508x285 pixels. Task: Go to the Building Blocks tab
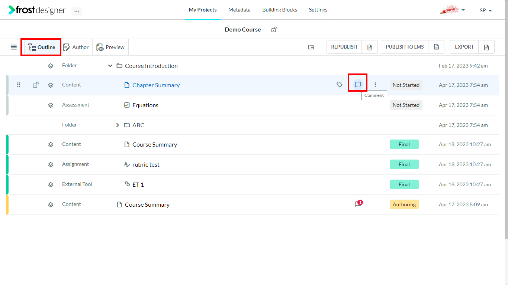[280, 10]
